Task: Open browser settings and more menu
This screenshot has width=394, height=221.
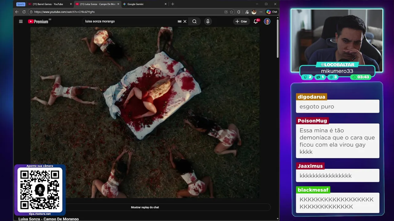Action: coord(261,12)
